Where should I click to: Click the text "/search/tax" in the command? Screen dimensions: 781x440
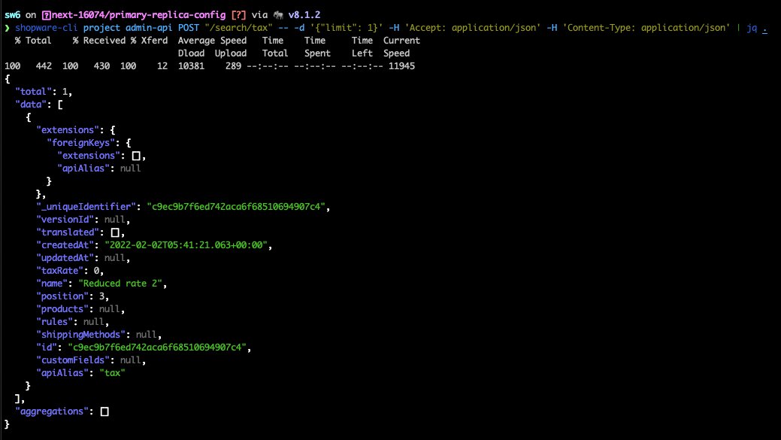239,28
